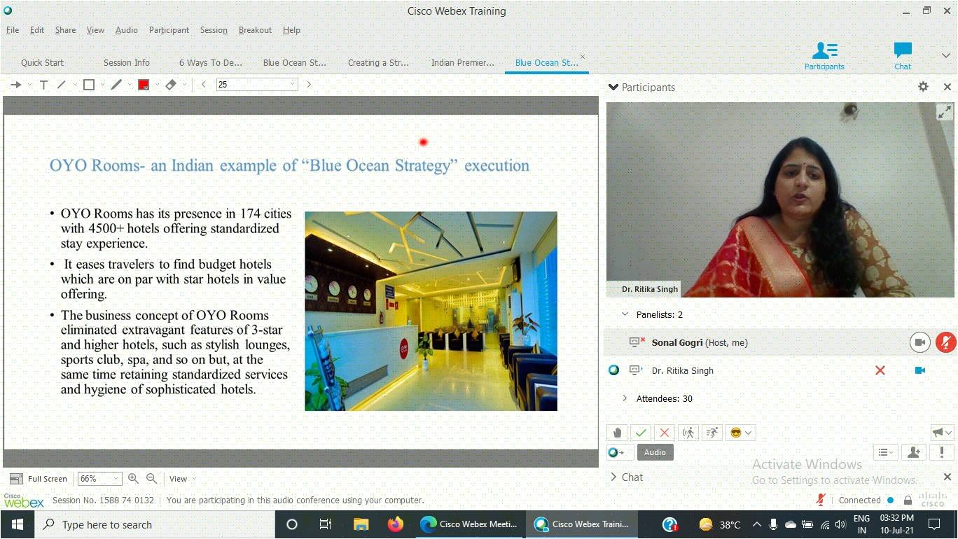This screenshot has height=539, width=958.
Task: Zoom out of the shared slide
Action: click(x=151, y=479)
